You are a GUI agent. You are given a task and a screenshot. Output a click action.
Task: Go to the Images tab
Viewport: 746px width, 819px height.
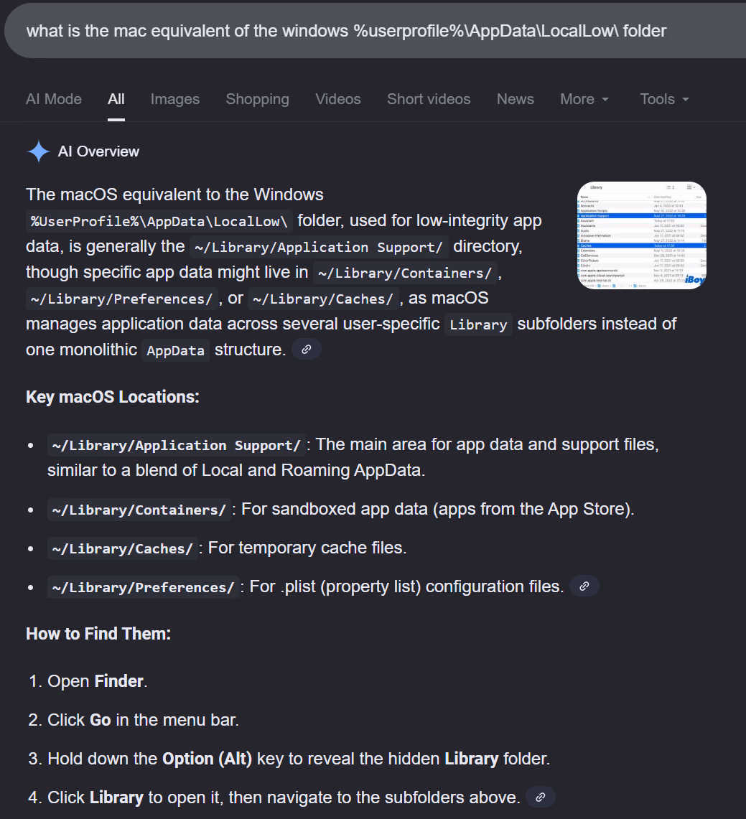(x=175, y=99)
